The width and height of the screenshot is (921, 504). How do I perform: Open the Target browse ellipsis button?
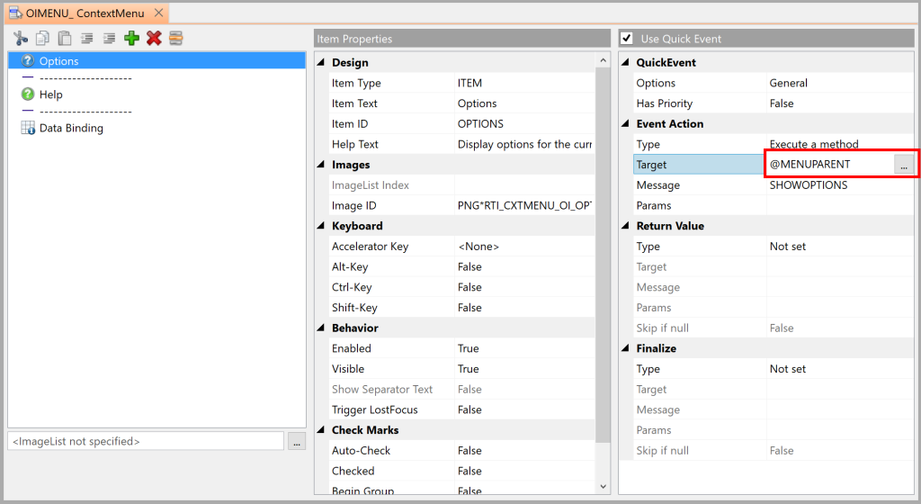click(x=904, y=165)
